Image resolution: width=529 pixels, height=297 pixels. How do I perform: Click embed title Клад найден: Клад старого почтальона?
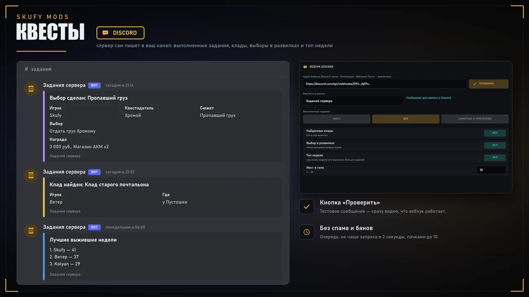coord(99,185)
